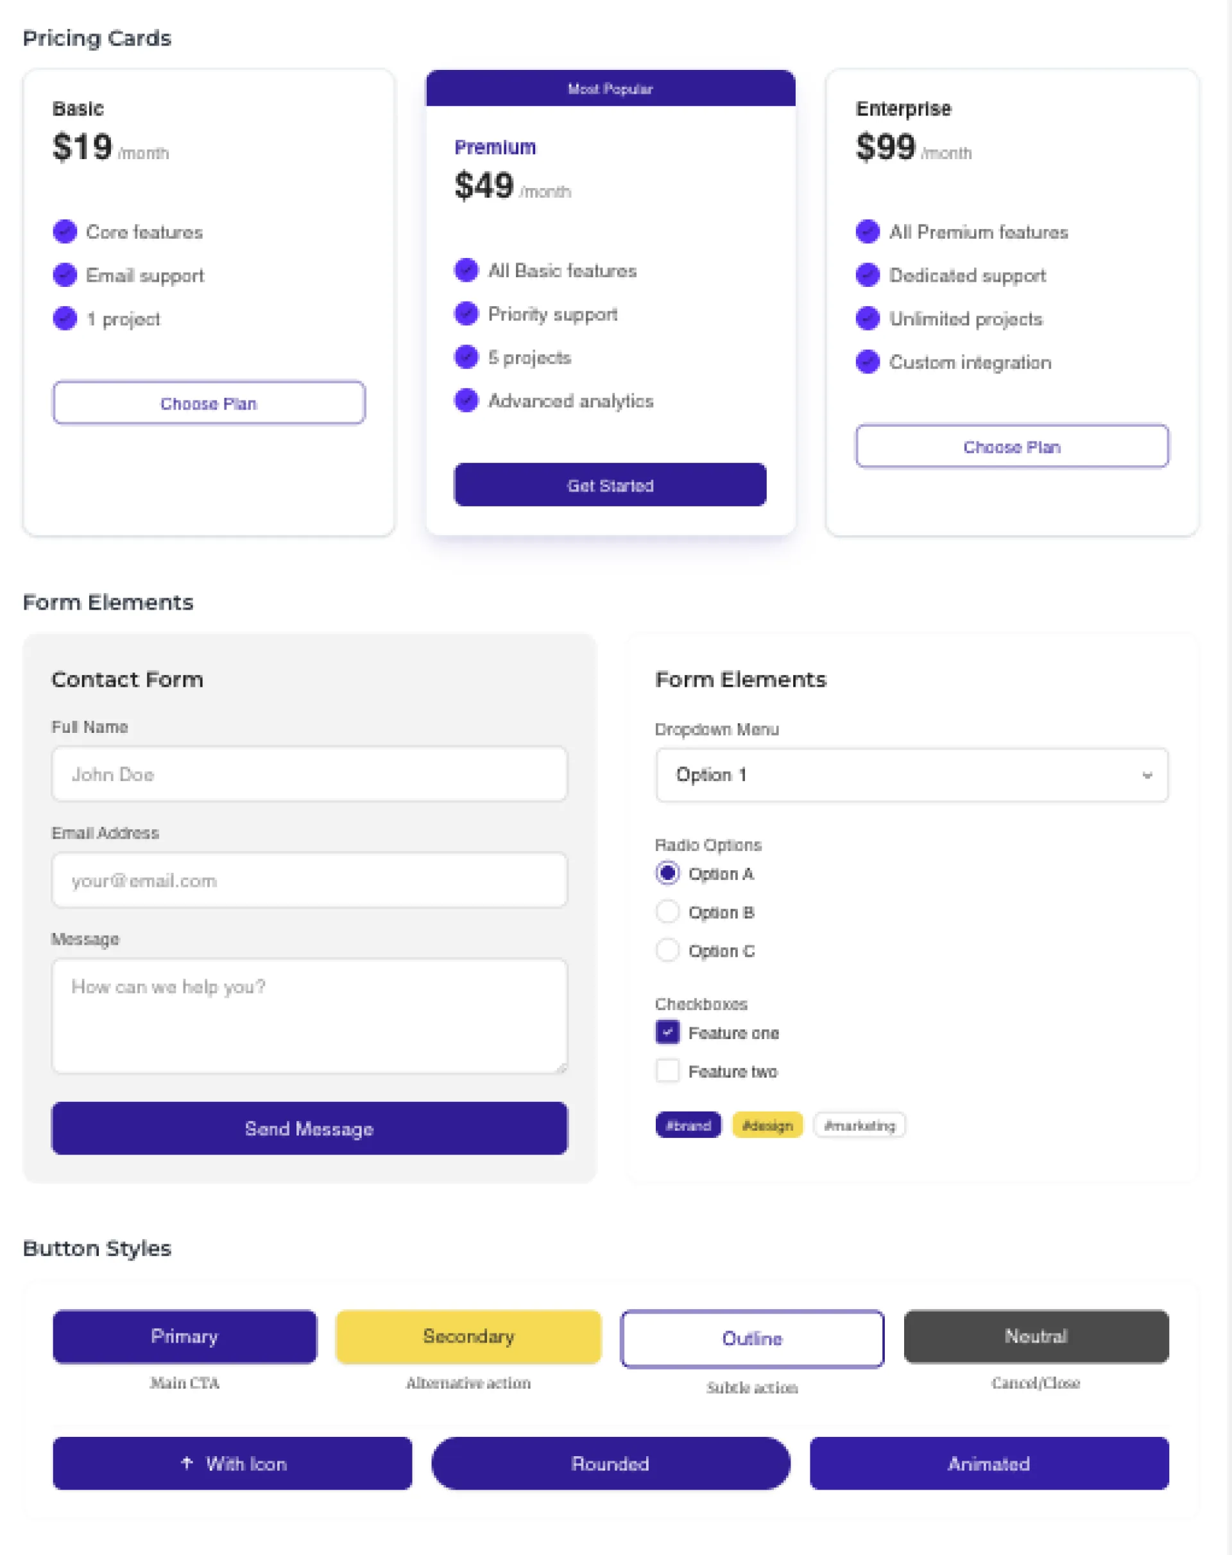Click the With Icon button
1232x1555 pixels.
(x=232, y=1463)
